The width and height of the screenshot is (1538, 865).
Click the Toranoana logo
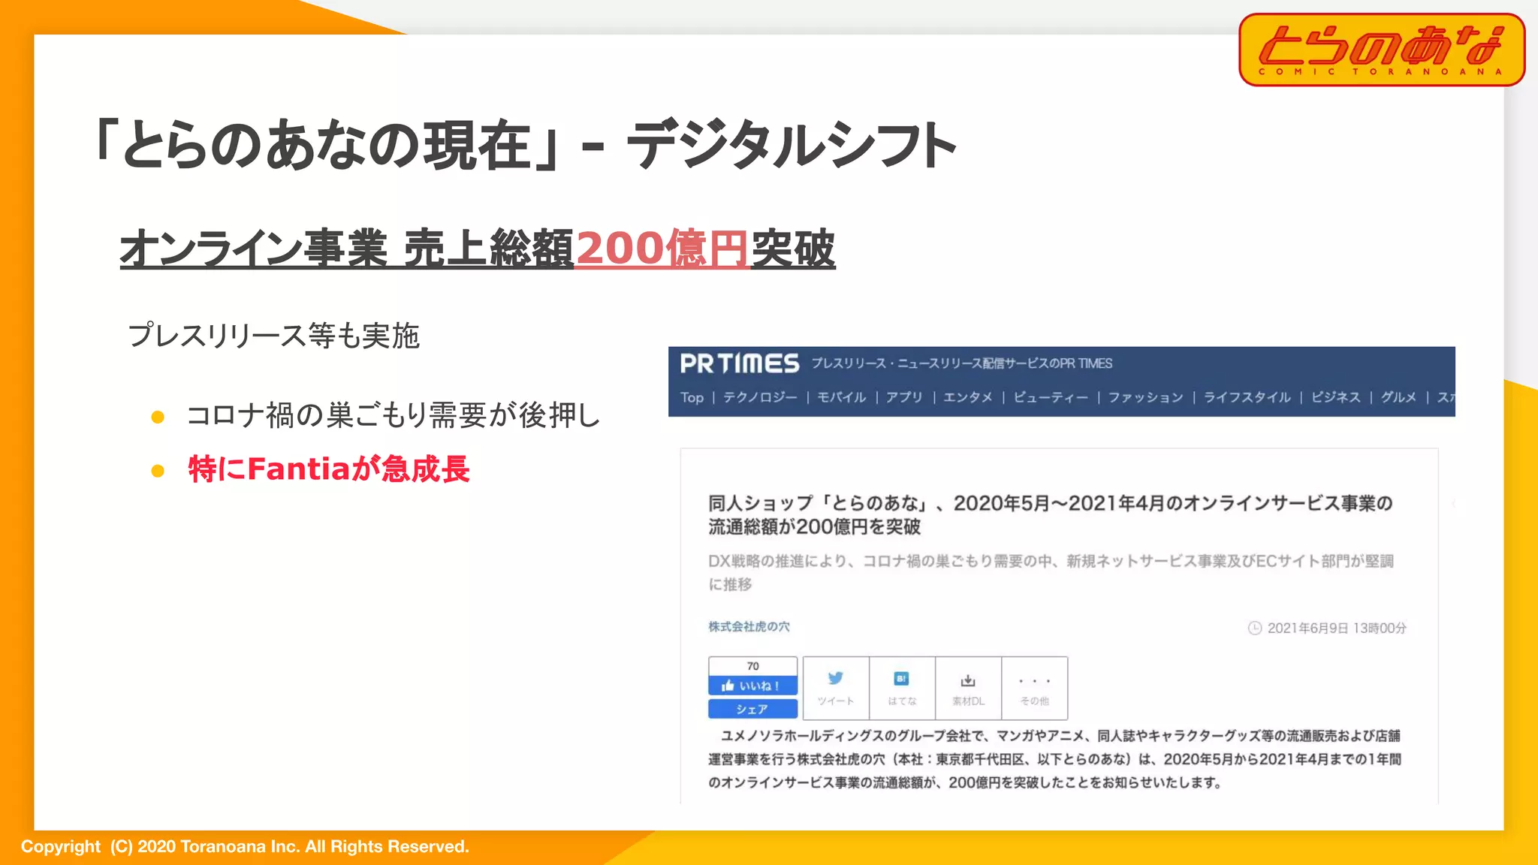coord(1382,50)
